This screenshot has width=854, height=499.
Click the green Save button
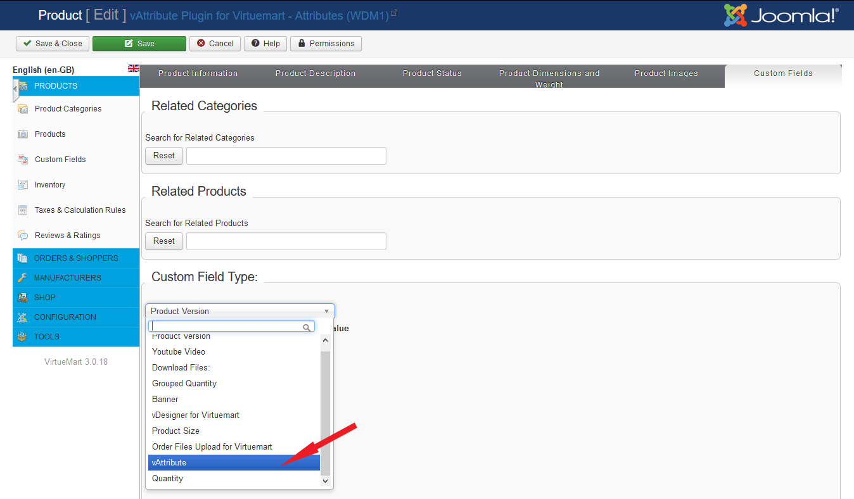click(x=139, y=44)
